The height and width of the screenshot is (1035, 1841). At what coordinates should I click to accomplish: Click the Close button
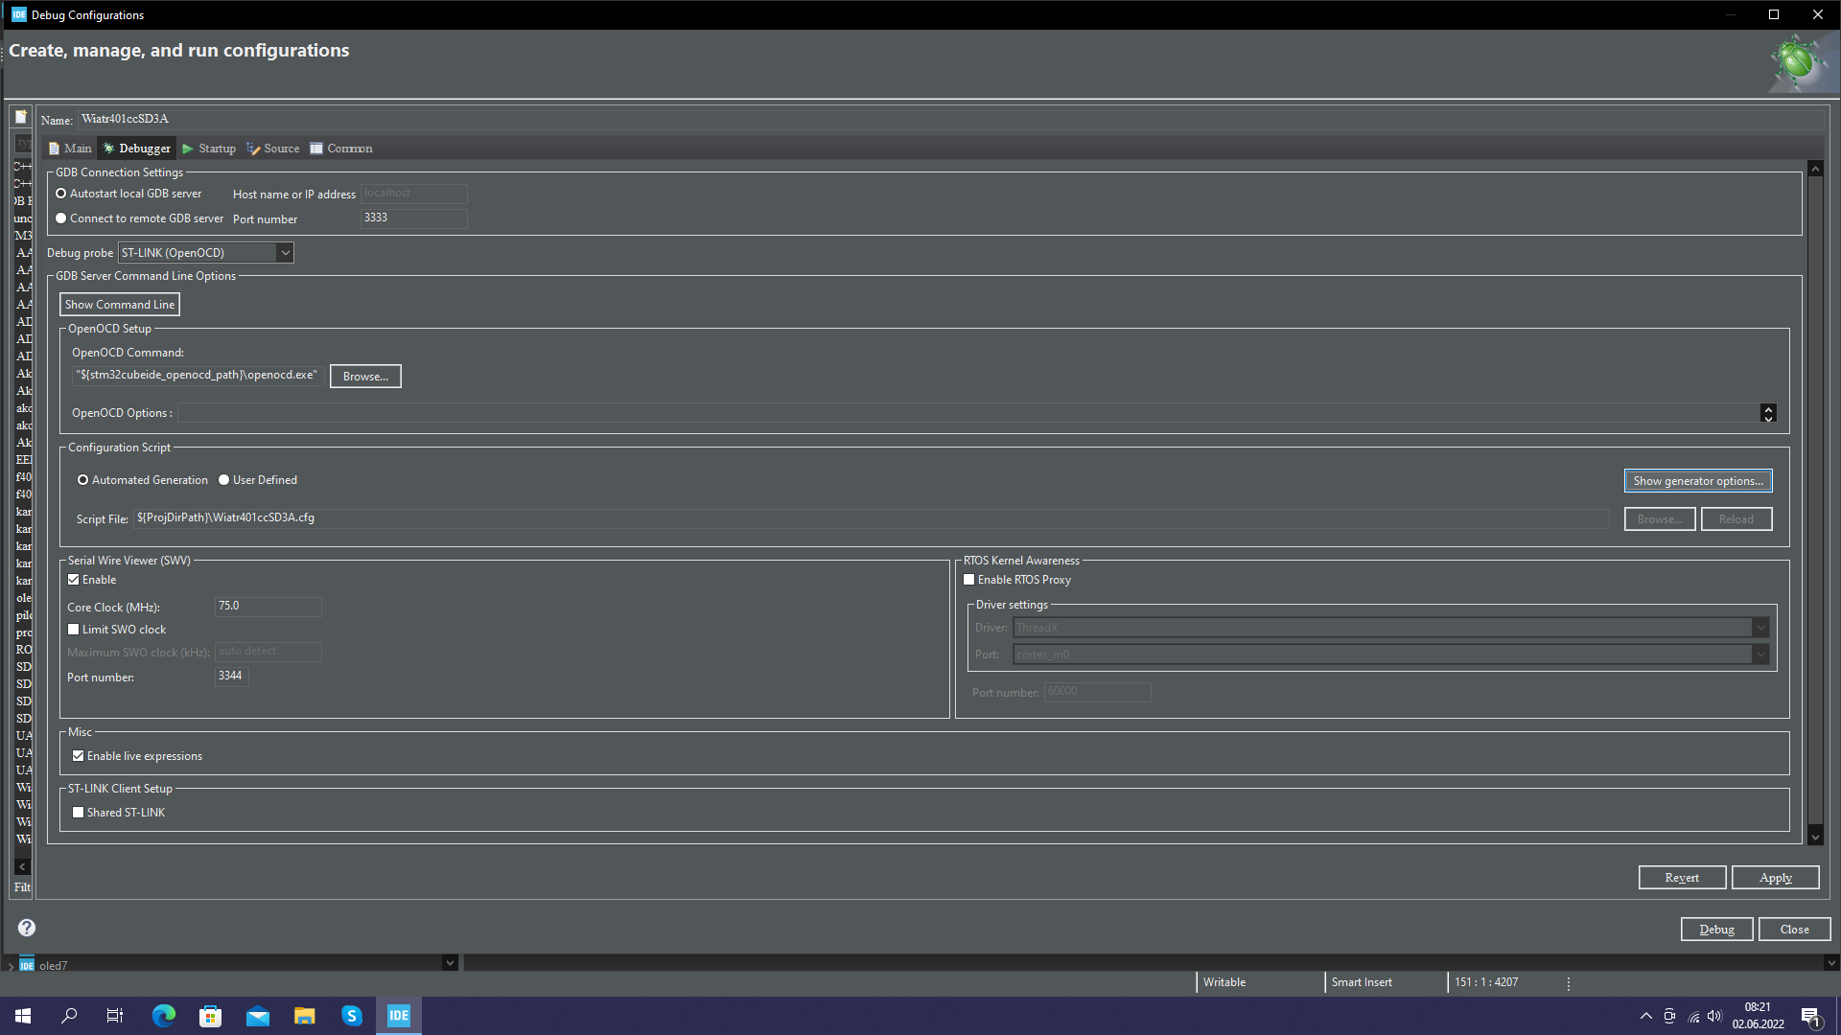coord(1795,930)
